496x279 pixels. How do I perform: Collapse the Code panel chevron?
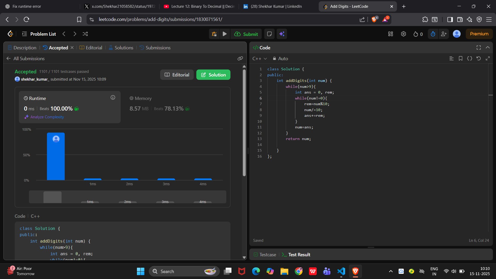point(487,48)
